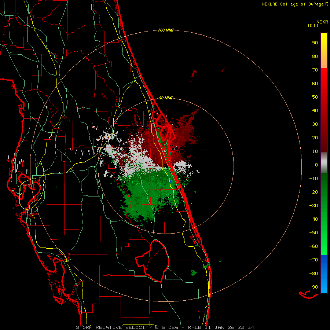Viewport: 330px width, 330px height.
Task: Click STORM RELATIVE VELOCITY caption text
Action: coord(114,327)
